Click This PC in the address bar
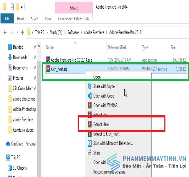189x177 pixels. coord(40,32)
